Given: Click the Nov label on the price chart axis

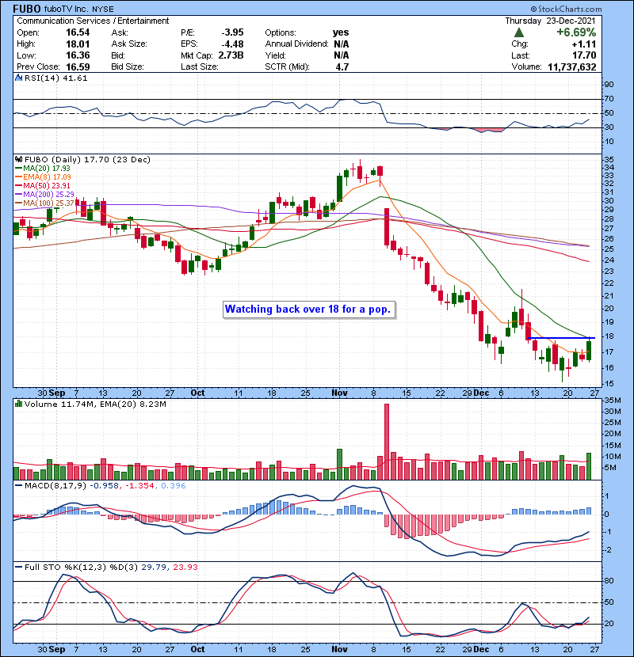Looking at the screenshot, I should click(339, 393).
